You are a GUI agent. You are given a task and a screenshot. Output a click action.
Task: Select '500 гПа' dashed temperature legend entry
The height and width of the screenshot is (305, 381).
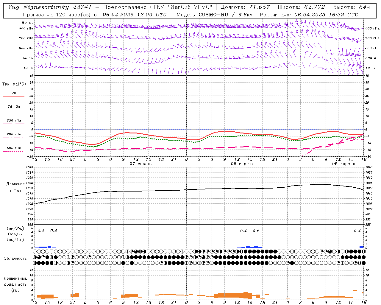tap(14, 148)
